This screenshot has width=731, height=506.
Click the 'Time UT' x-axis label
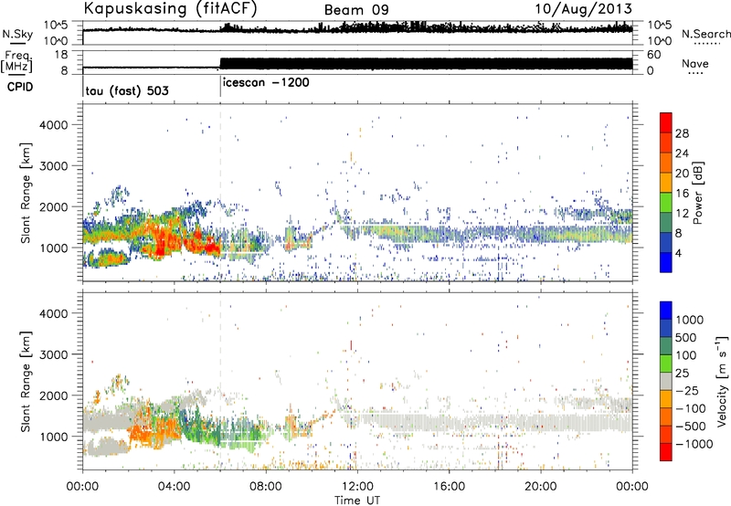(x=357, y=501)
